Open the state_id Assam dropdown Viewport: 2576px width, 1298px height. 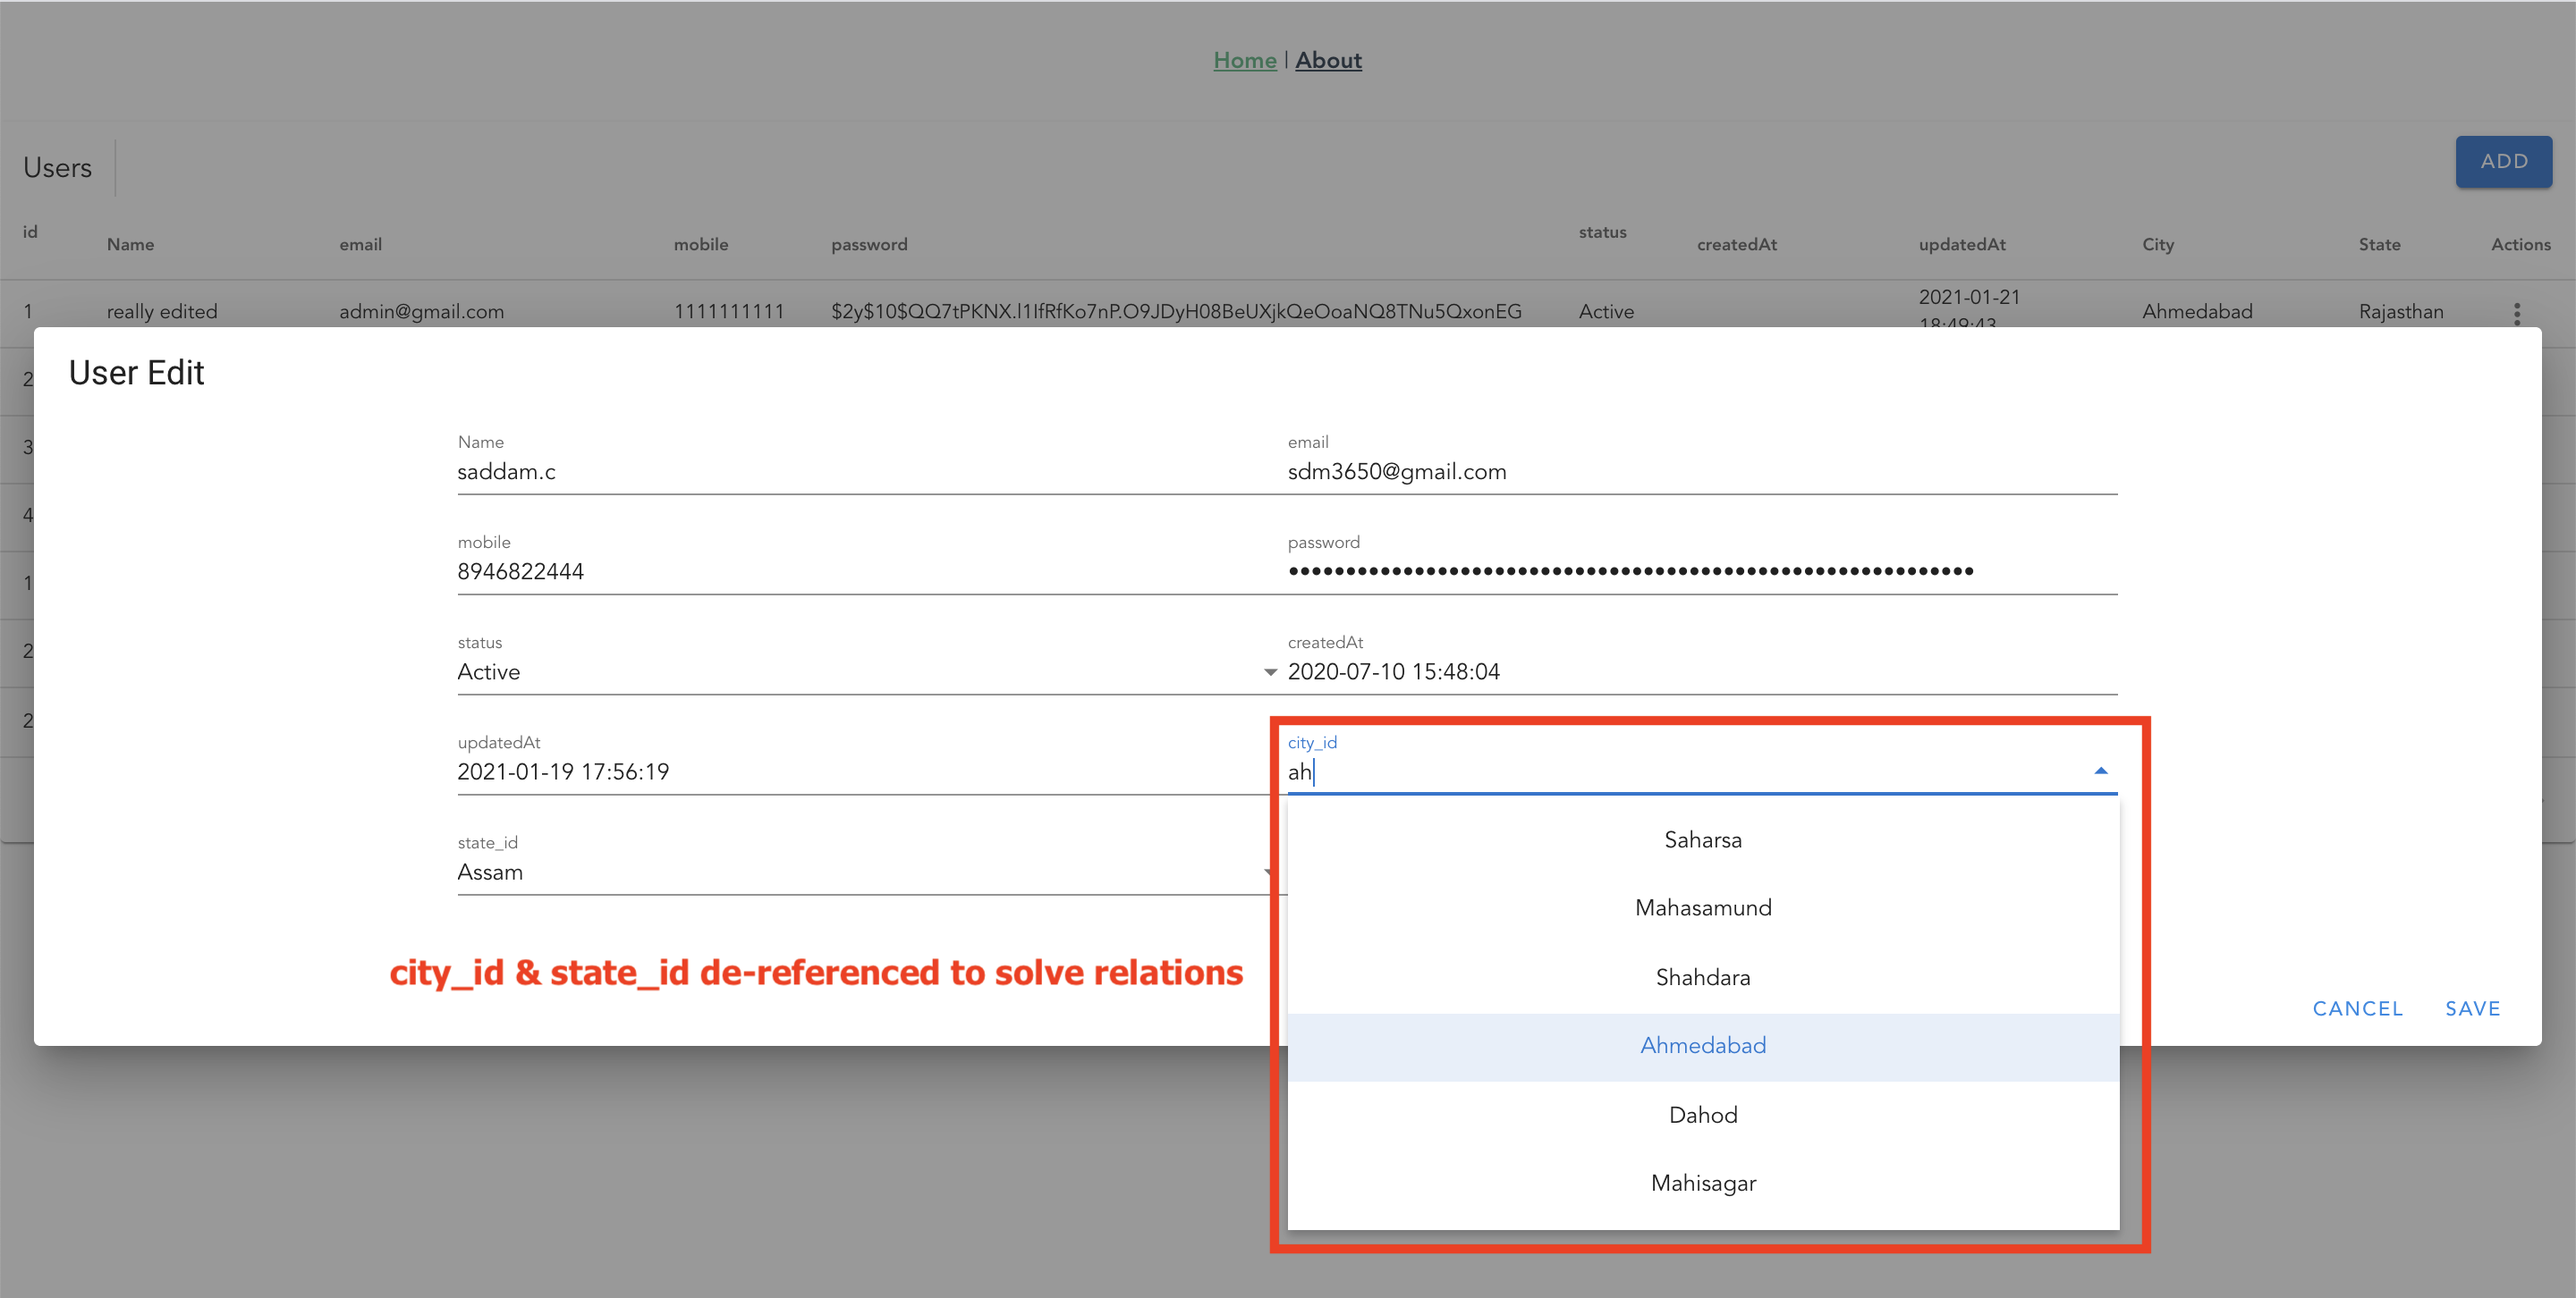[x=860, y=872]
